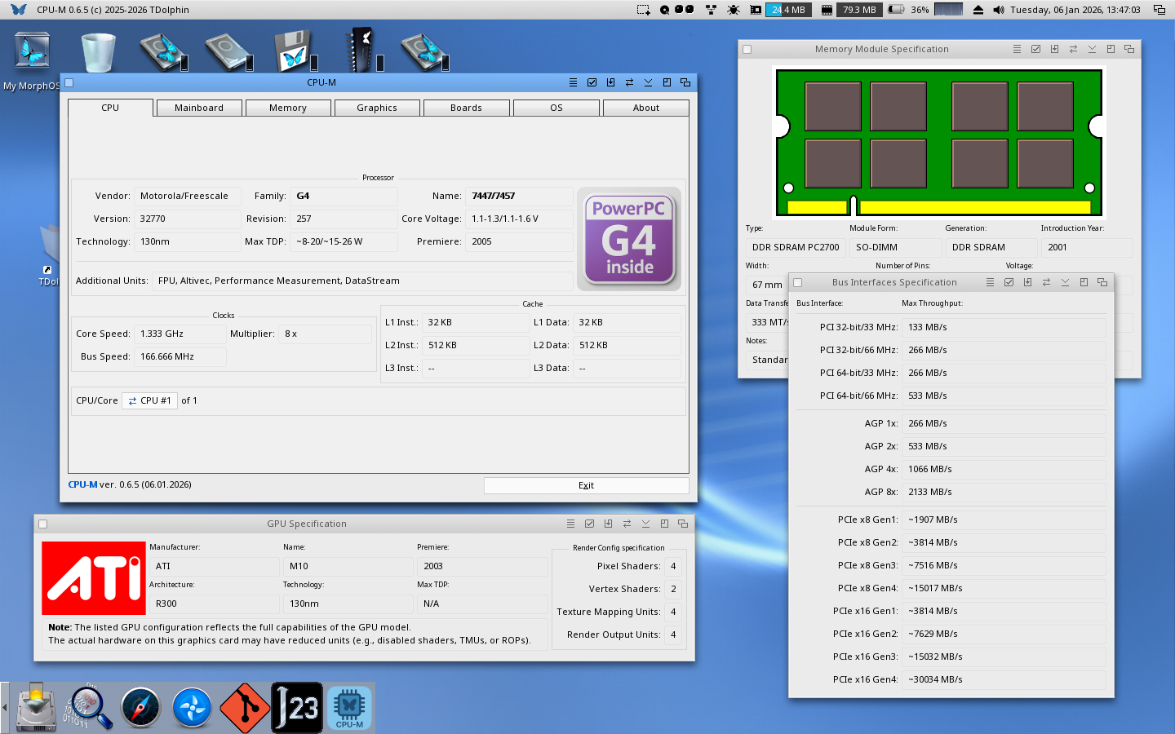
Task: Click the CPU-M link in the footer
Action: (x=82, y=484)
